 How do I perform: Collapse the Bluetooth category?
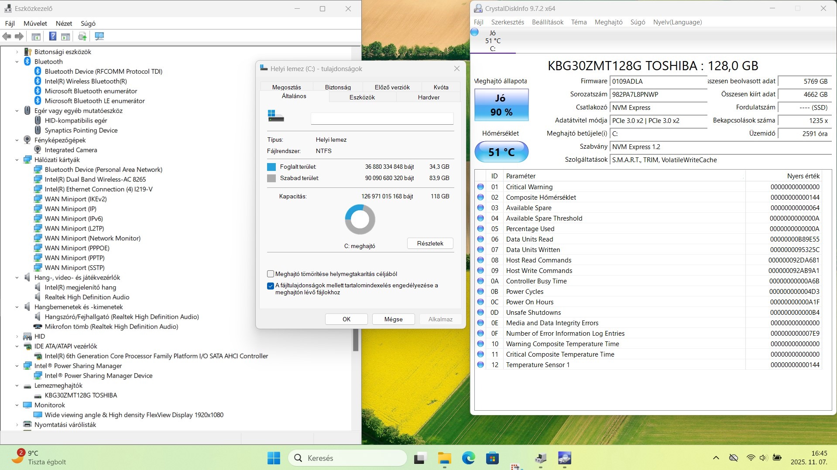pyautogui.click(x=17, y=61)
